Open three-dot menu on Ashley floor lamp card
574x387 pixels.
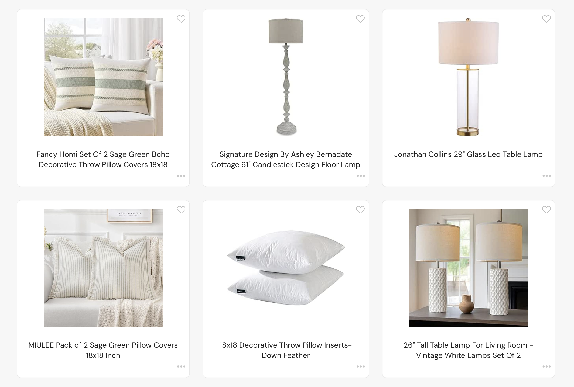[361, 176]
